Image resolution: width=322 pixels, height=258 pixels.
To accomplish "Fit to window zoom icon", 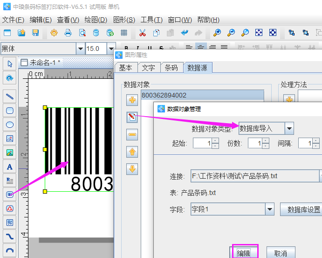I will [259, 33].
